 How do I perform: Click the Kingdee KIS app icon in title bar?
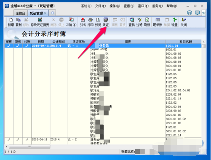(7, 6)
